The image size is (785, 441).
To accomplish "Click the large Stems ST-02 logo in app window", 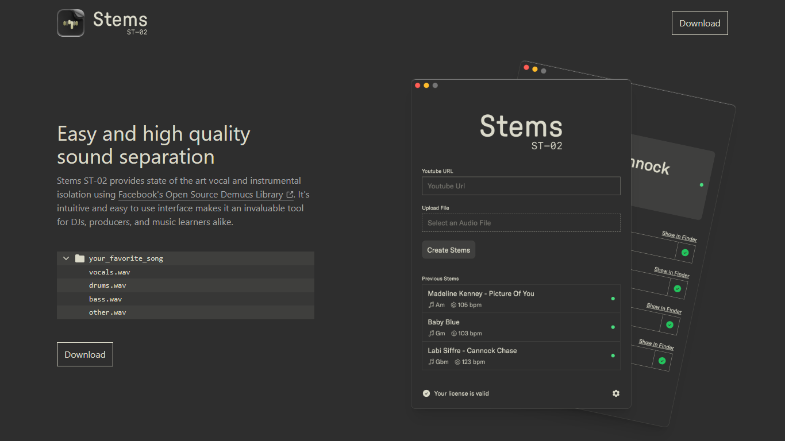I will [521, 131].
